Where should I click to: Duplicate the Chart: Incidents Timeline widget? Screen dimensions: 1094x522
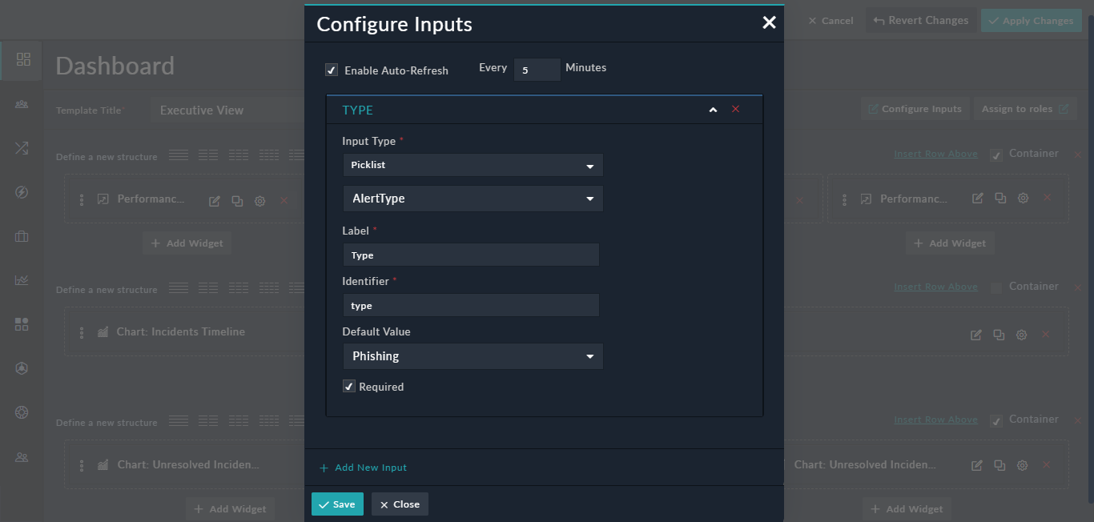[999, 335]
